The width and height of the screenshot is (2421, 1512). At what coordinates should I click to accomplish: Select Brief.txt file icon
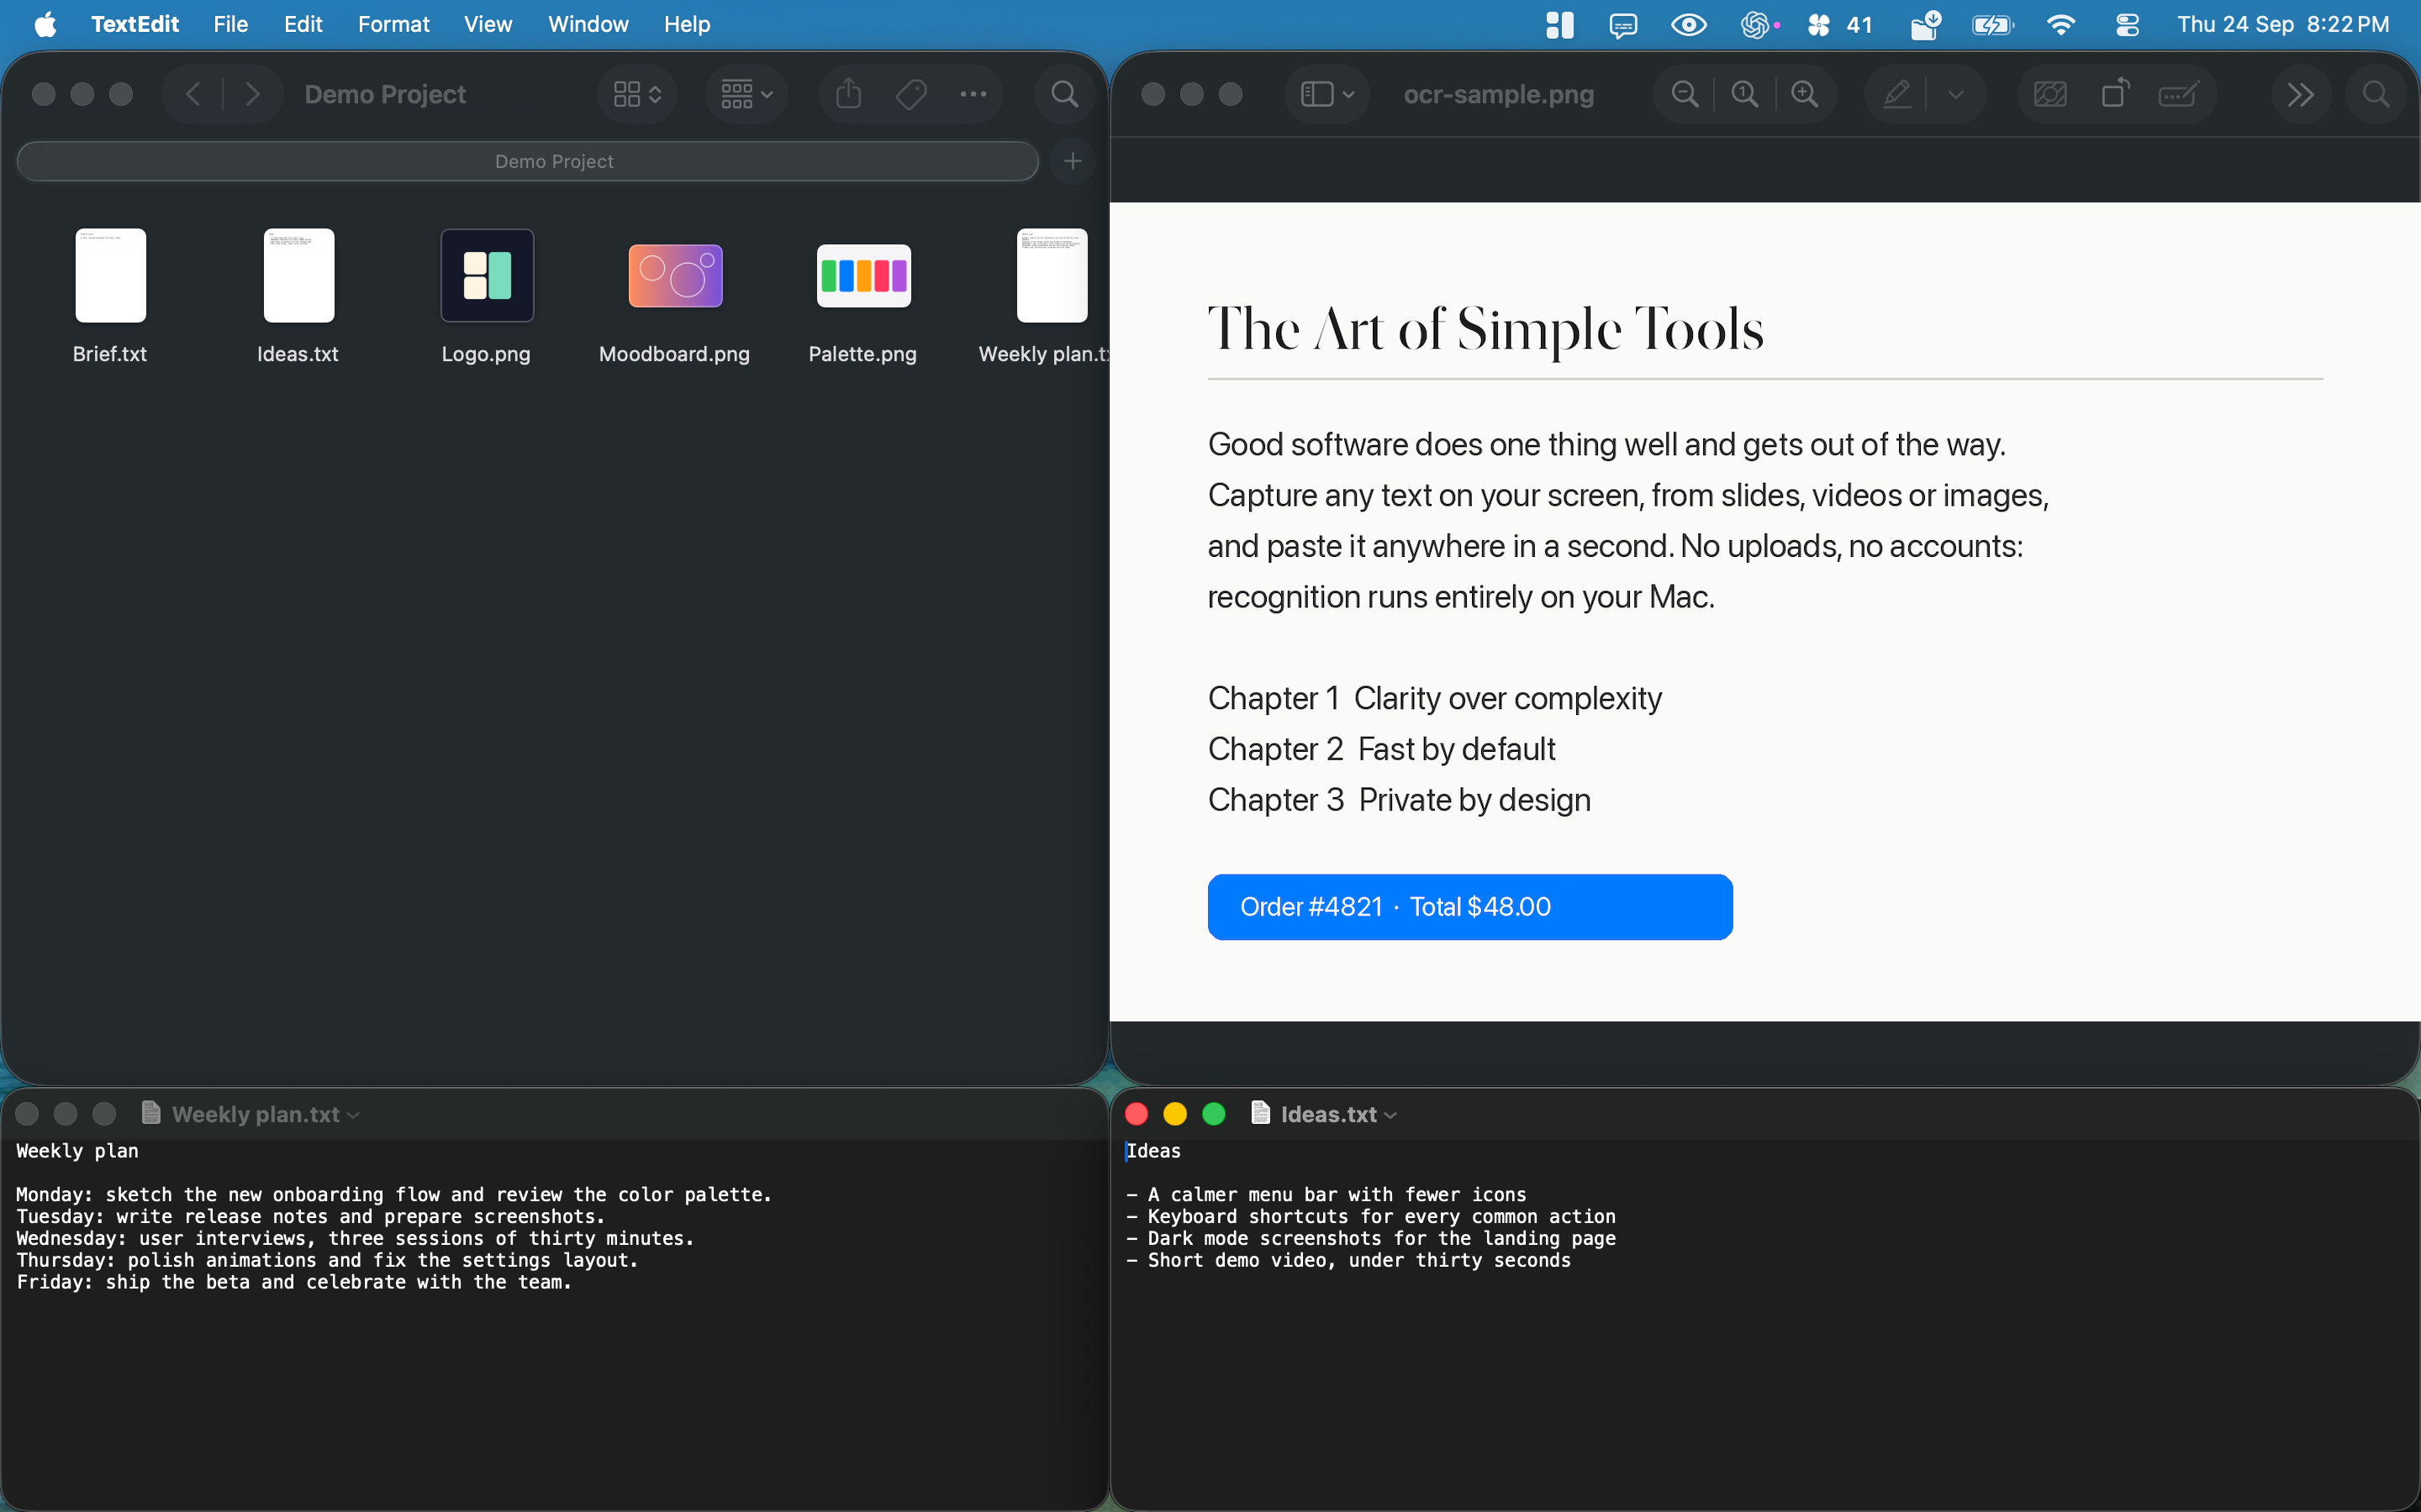(110, 275)
